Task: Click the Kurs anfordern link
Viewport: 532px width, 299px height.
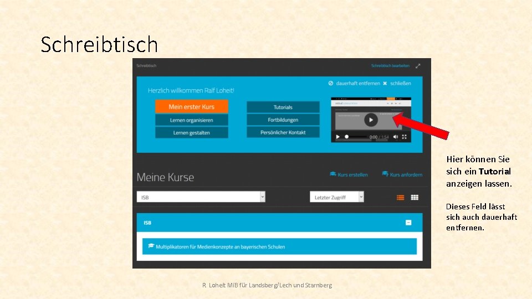Action: 402,174
